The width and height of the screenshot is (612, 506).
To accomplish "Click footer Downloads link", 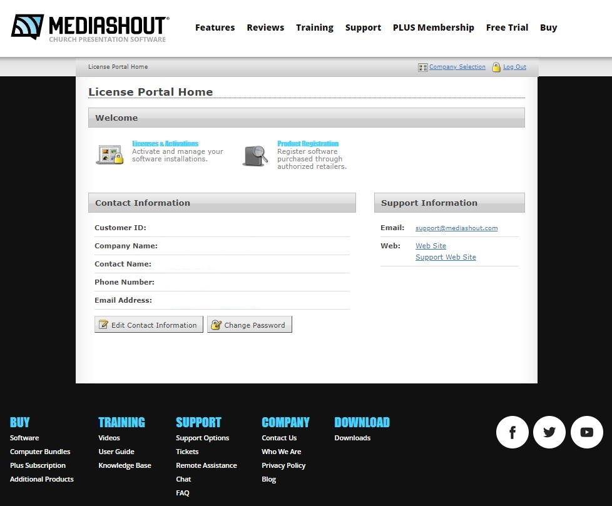I will pos(352,438).
